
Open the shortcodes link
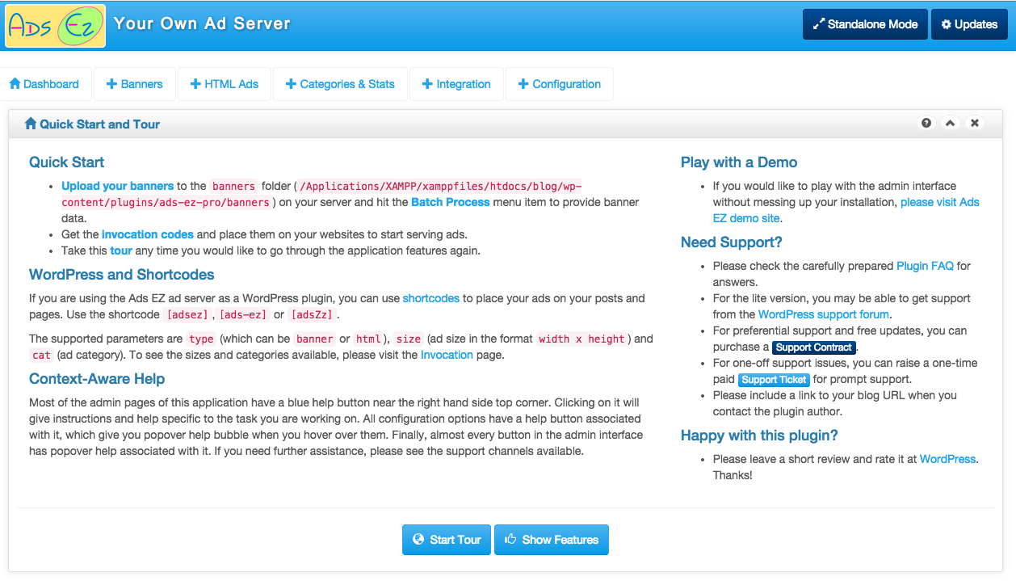click(431, 298)
